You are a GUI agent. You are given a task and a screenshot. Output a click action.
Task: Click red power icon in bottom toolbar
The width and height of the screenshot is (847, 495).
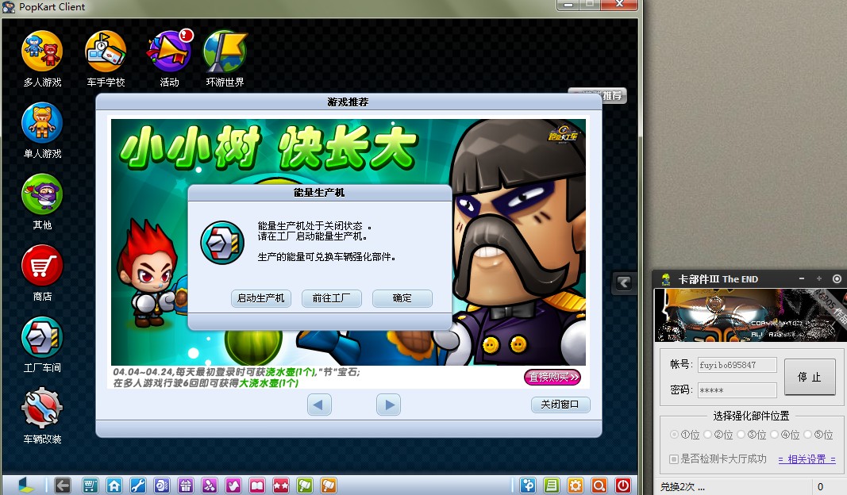623,485
